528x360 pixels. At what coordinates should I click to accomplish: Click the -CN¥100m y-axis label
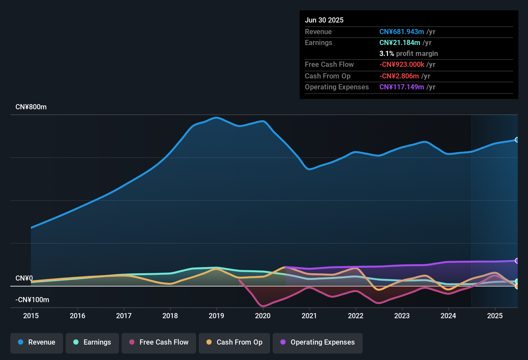pos(32,300)
